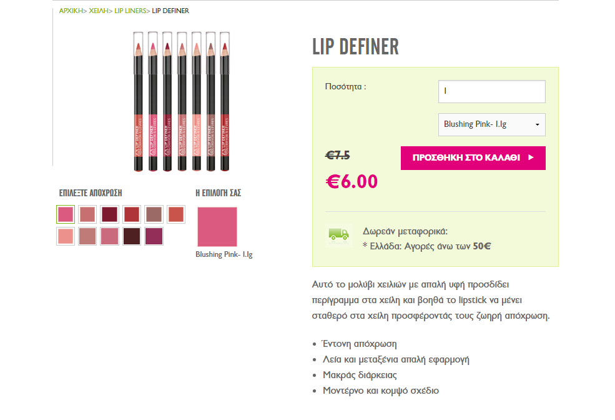
Task: Pick the bright red shade swatch
Action: [132, 214]
